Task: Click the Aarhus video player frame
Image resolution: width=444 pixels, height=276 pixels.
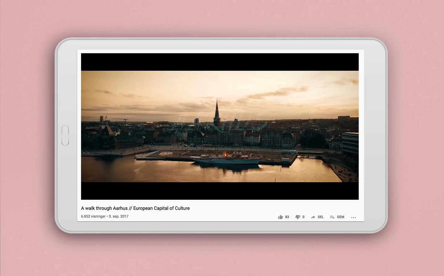Action: pos(220,126)
